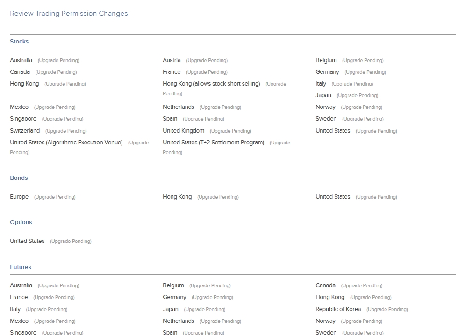Select United Kingdom under Stocks

tap(183, 131)
